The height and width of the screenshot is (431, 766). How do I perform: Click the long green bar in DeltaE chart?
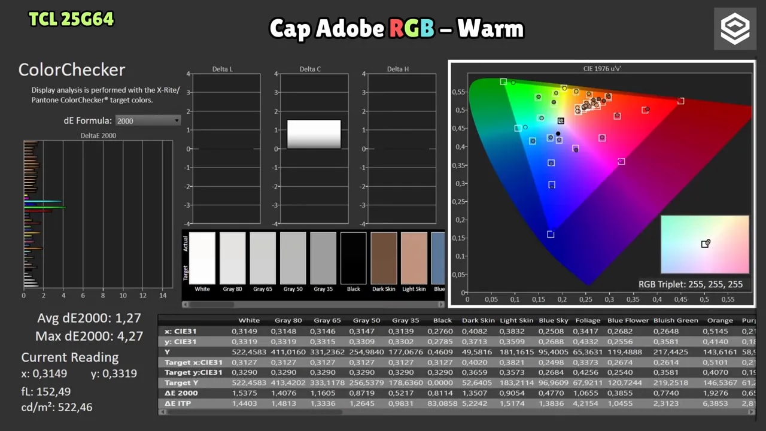[45, 207]
